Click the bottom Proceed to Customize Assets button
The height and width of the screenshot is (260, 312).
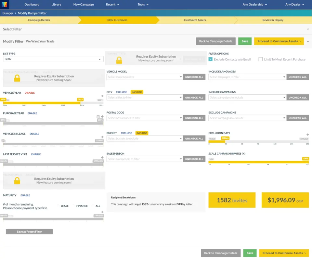(x=284, y=253)
